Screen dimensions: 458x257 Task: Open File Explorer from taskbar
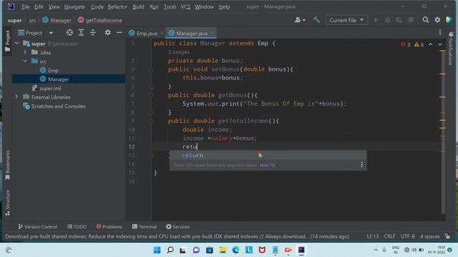[223, 250]
